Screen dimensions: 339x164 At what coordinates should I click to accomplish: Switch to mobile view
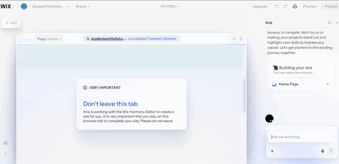pos(241,39)
